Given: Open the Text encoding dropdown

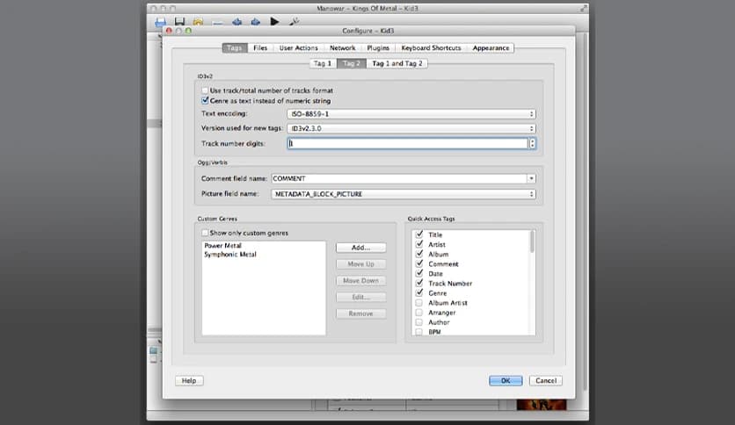Looking at the screenshot, I should (411, 114).
